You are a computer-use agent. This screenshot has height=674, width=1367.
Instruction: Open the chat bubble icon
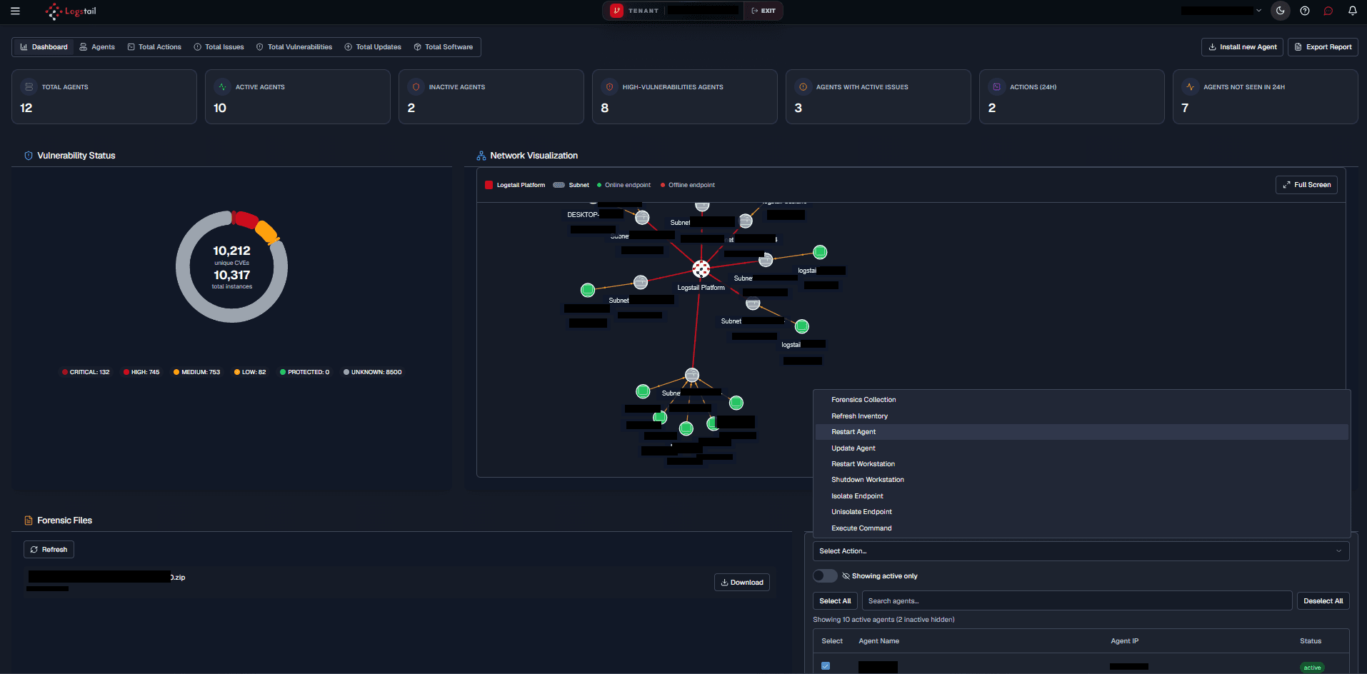pyautogui.click(x=1328, y=11)
